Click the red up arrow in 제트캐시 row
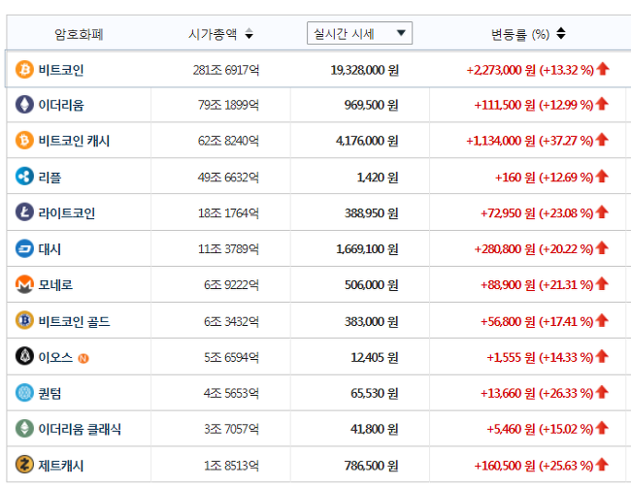 tap(602, 465)
